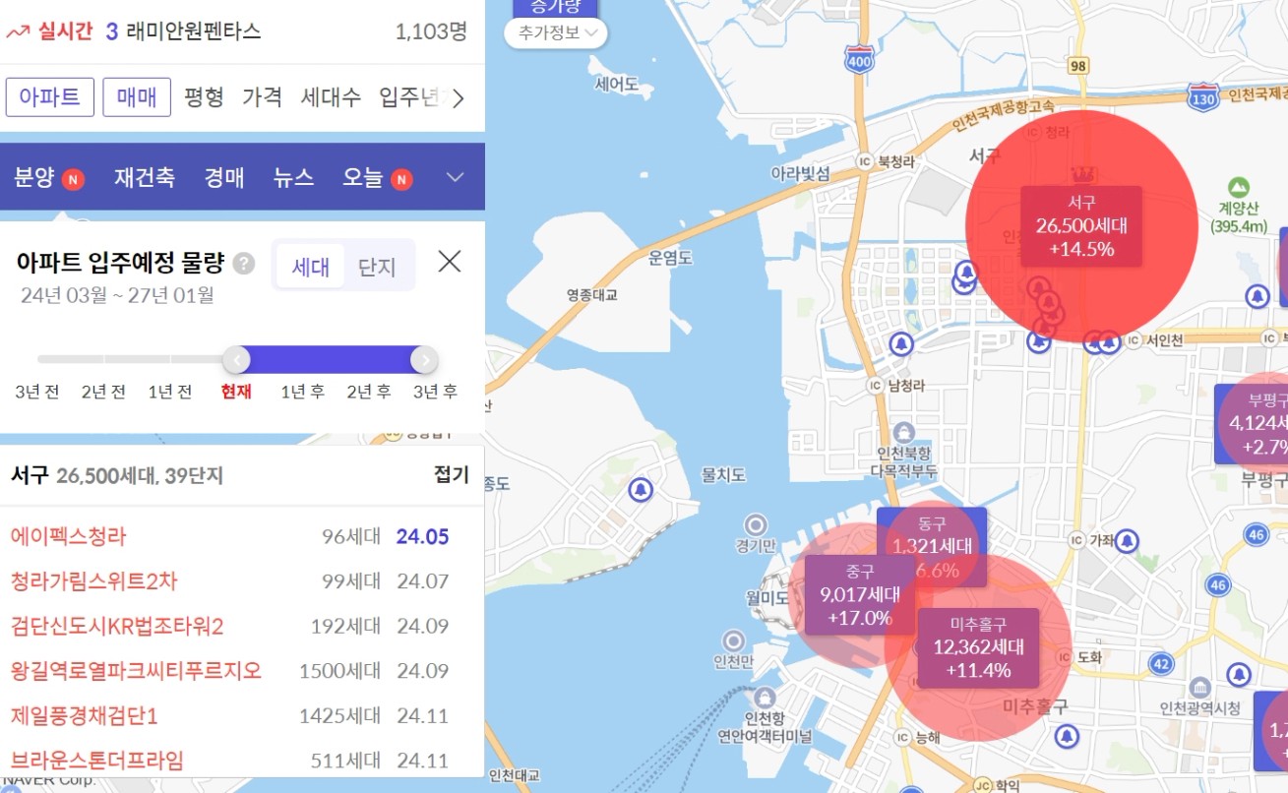This screenshot has width=1288, height=793.
Task: Open 검단신도시KR법조타워2 listing
Action: pos(117,626)
